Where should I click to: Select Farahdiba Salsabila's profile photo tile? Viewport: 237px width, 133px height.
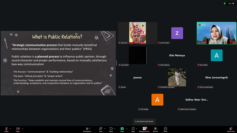click(x=177, y=77)
